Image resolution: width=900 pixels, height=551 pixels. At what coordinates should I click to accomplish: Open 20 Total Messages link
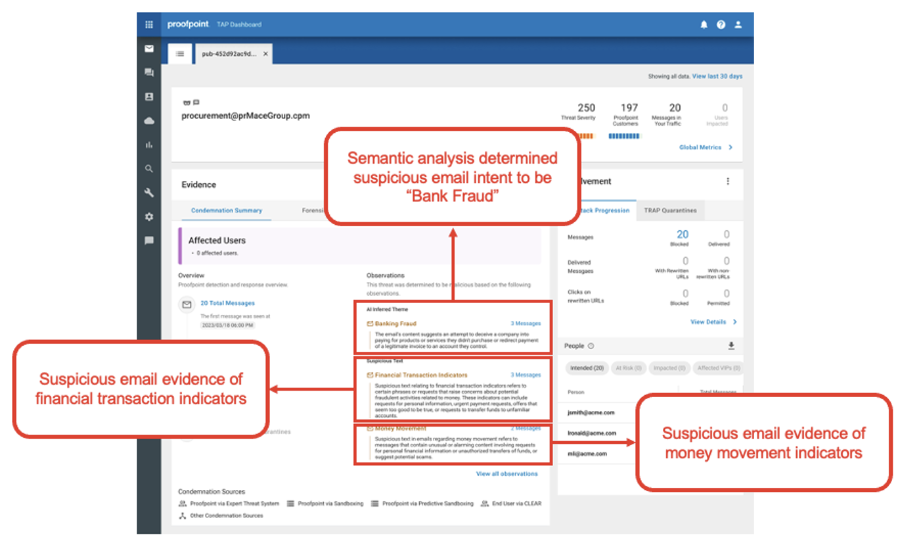point(227,303)
